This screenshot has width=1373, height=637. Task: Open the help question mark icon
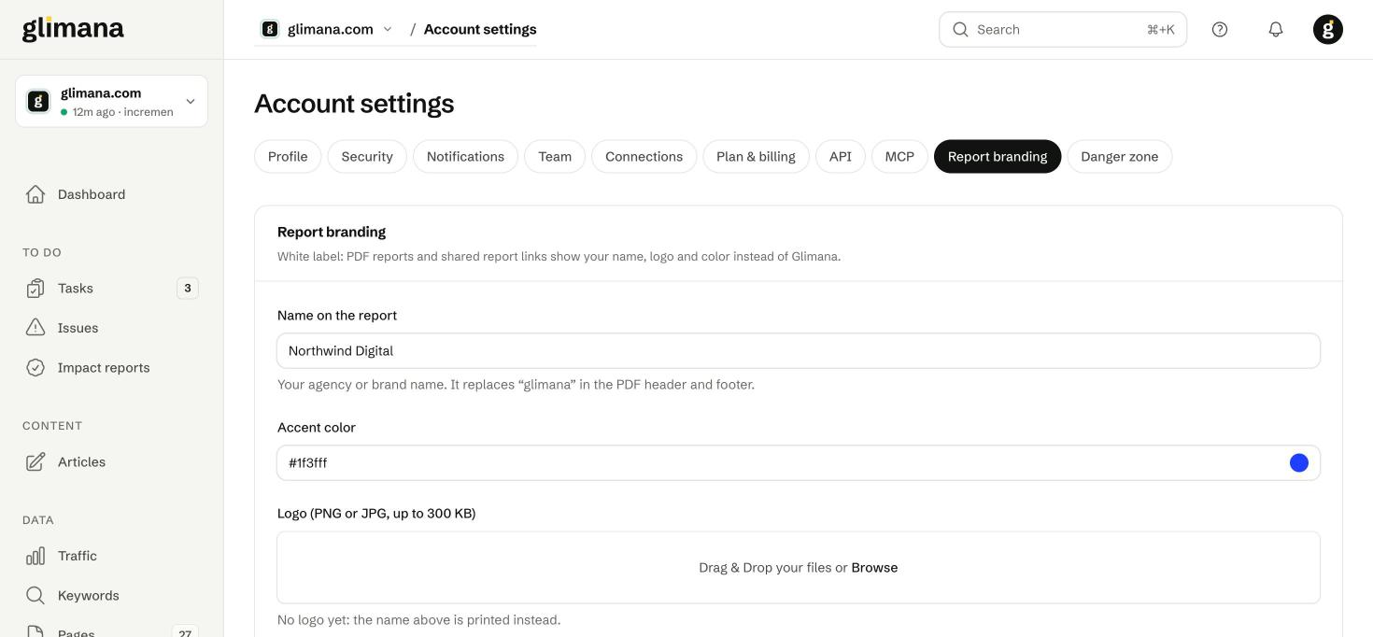tap(1220, 29)
